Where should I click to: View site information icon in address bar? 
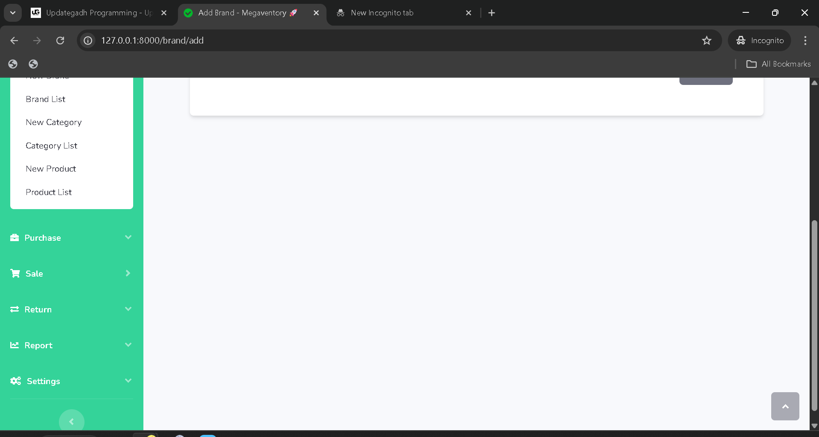coord(88,41)
